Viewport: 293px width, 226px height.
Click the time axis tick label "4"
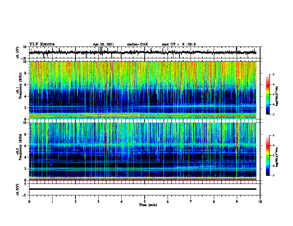(x=122, y=202)
